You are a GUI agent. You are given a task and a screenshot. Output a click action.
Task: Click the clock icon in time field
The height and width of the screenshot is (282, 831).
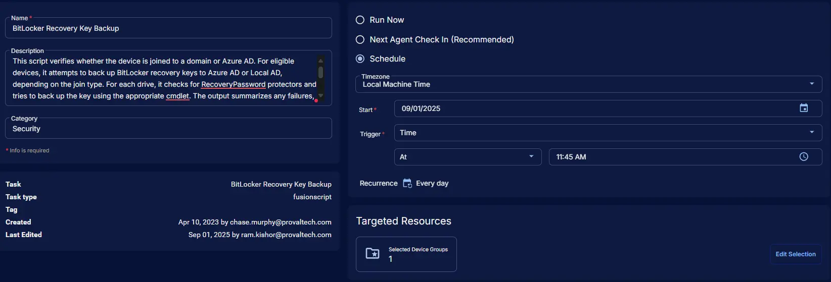pos(803,157)
